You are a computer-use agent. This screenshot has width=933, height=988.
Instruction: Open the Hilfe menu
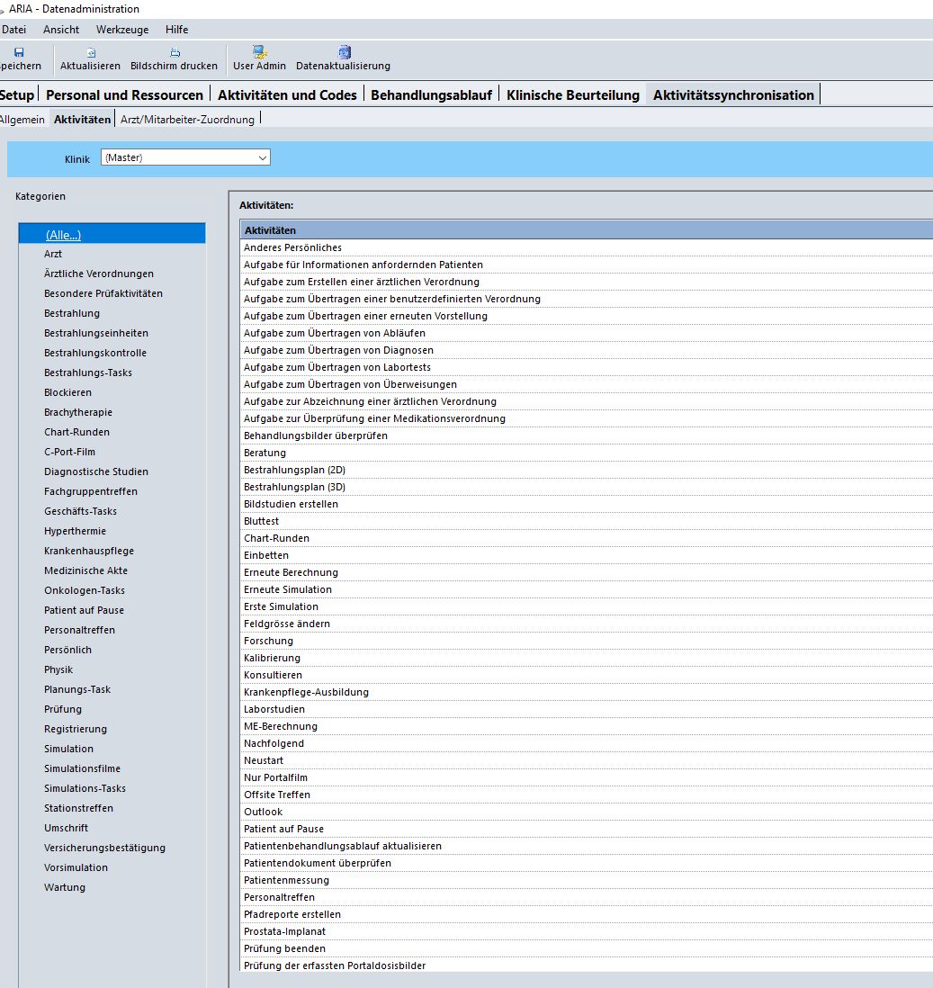tap(176, 30)
